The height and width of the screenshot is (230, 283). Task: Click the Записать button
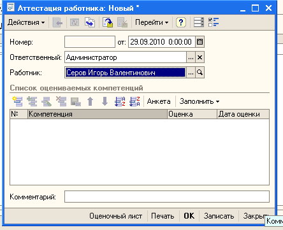[219, 216]
